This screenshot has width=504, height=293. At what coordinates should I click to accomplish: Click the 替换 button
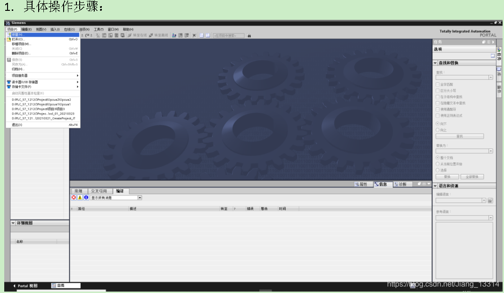(x=447, y=177)
